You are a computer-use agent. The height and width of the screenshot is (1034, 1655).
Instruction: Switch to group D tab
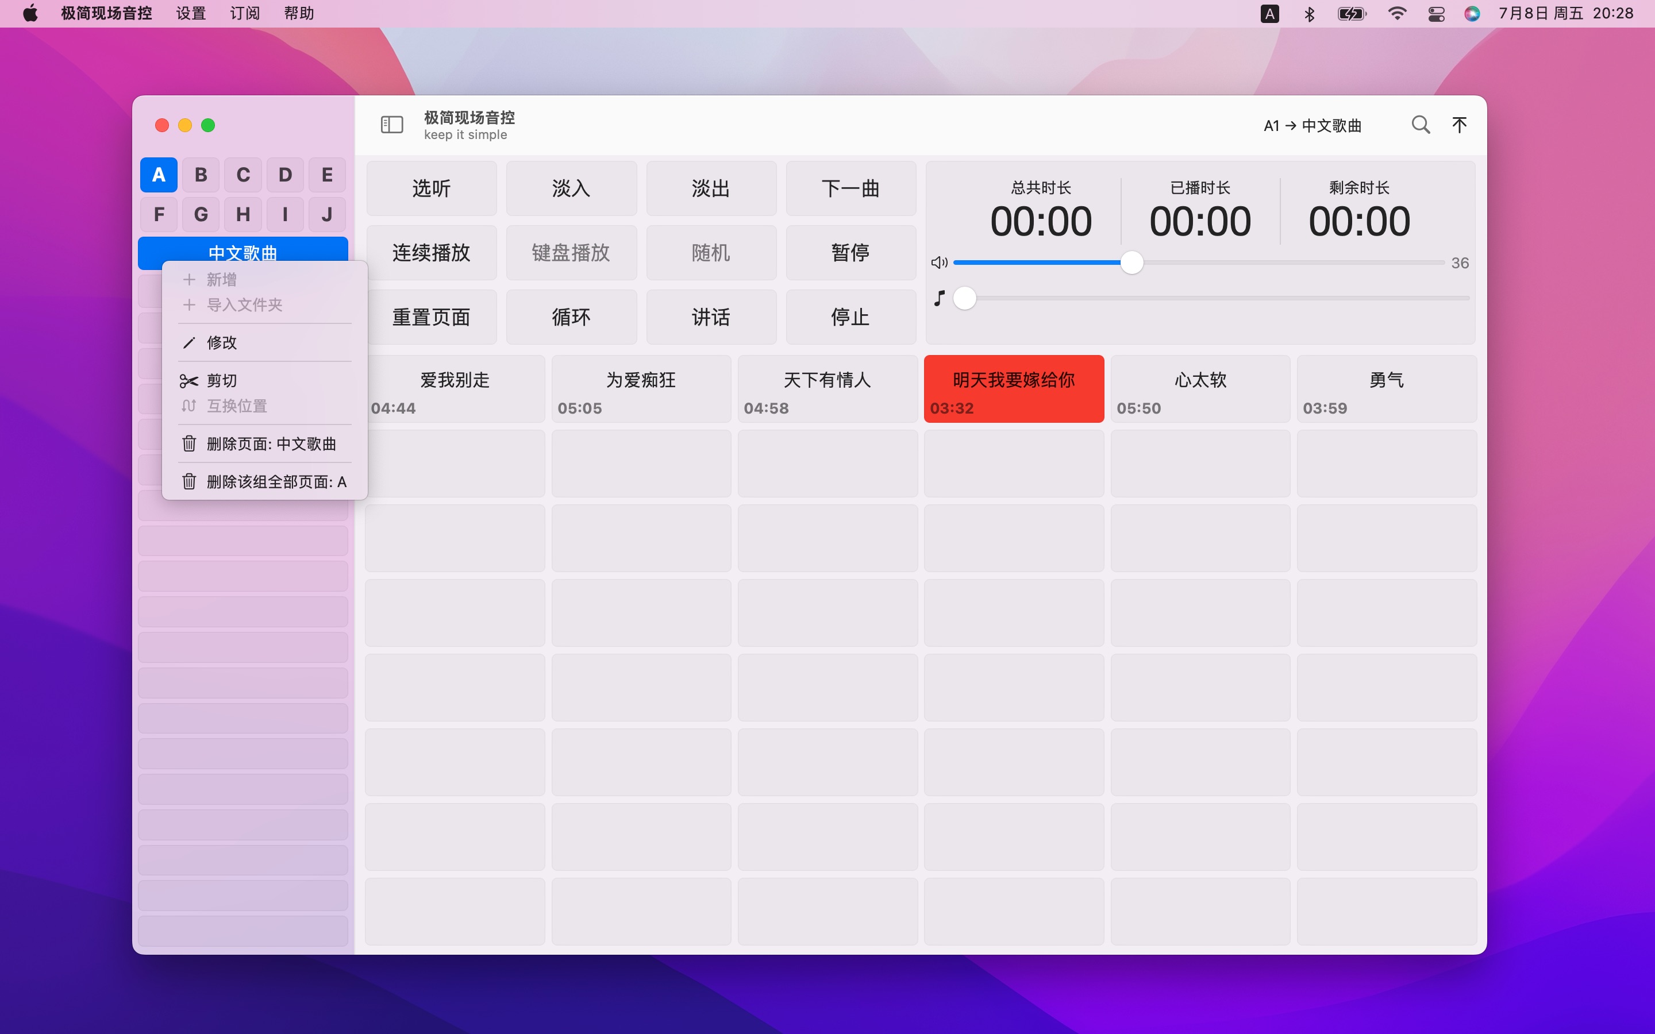click(x=285, y=175)
